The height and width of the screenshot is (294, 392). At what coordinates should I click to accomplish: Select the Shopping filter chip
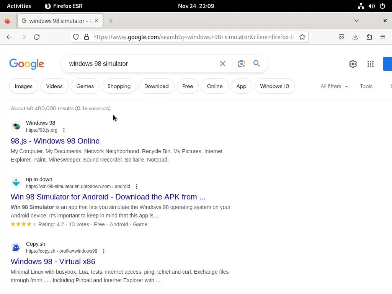[119, 86]
